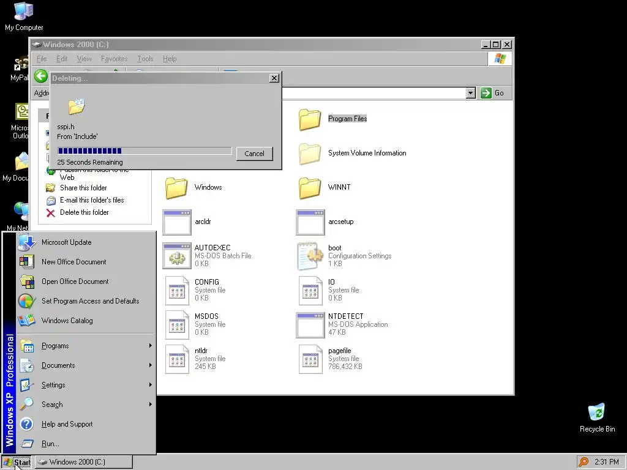Select Run... in Start menu
The image size is (627, 470).
point(86,444)
